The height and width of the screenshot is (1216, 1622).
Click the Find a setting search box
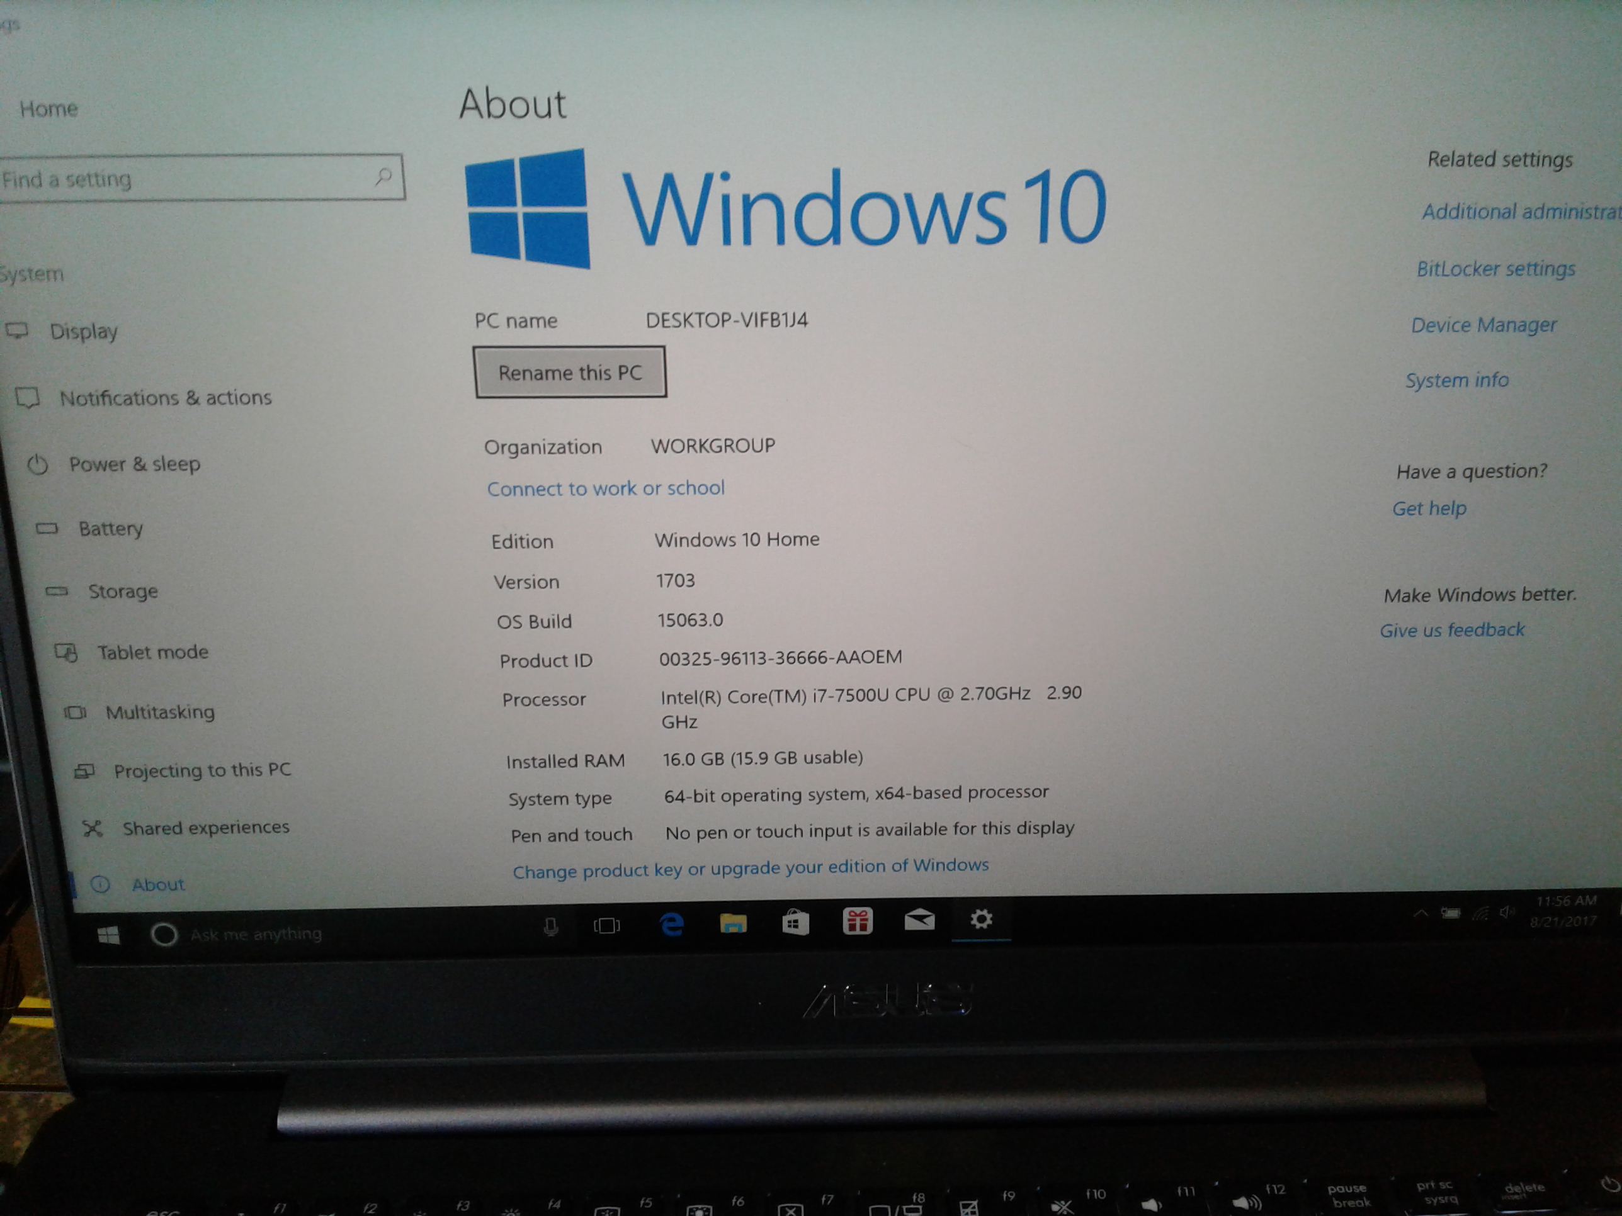(183, 178)
